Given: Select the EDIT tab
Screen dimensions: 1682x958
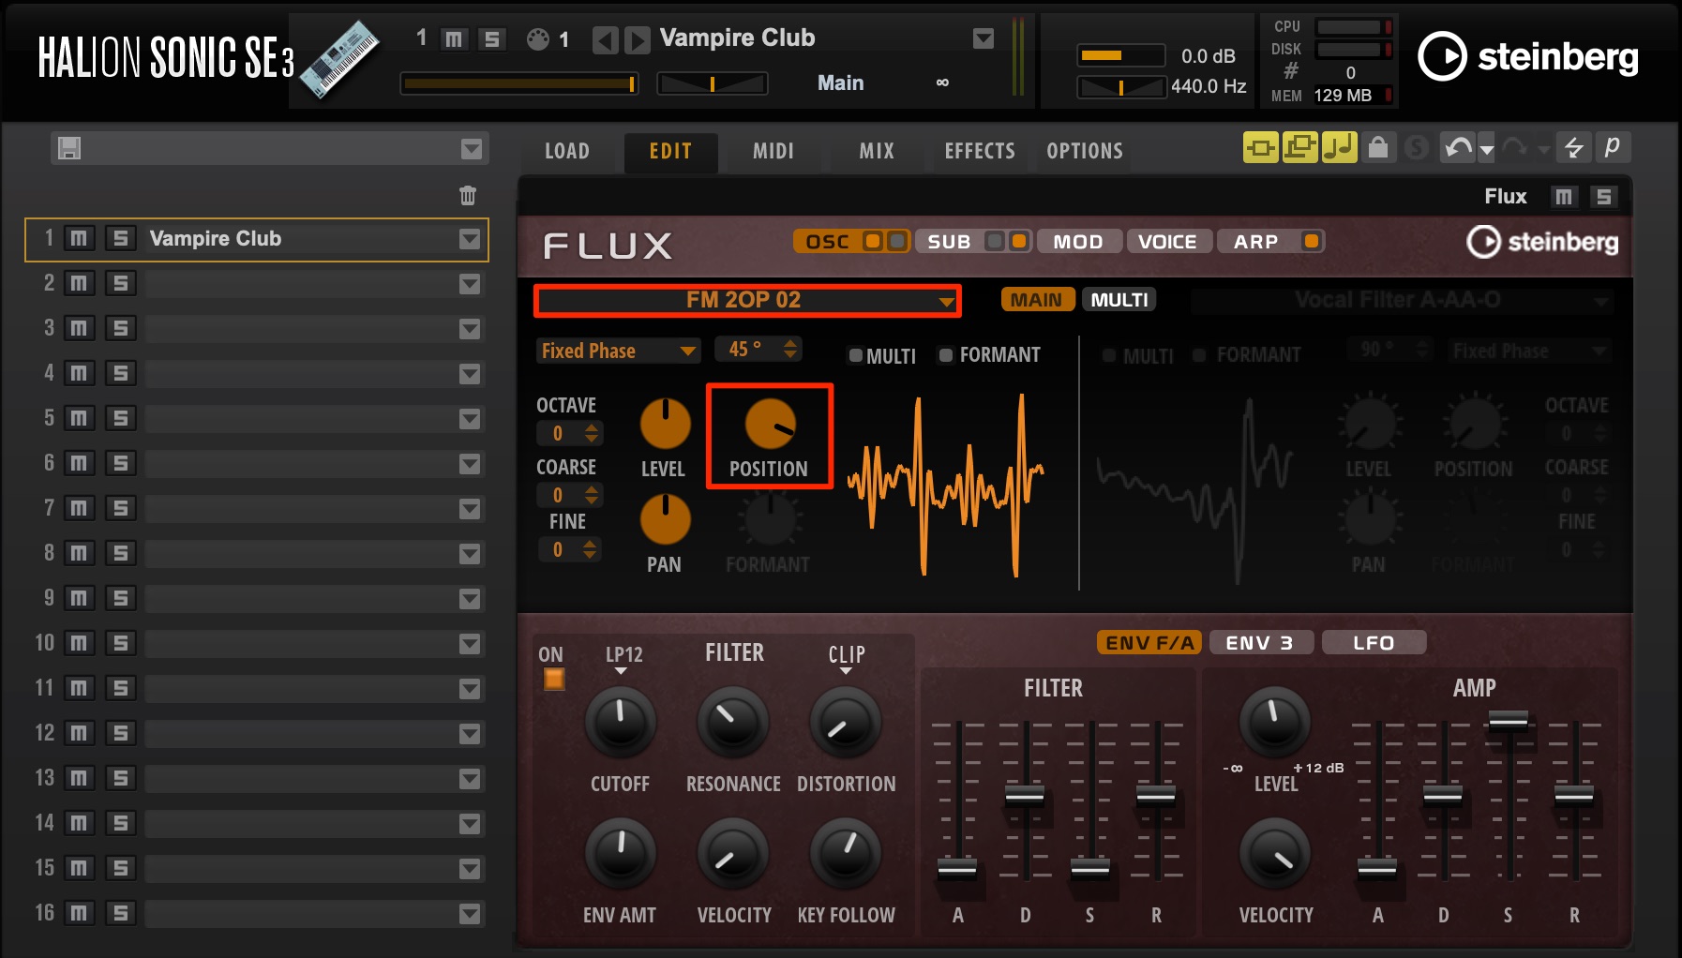Looking at the screenshot, I should (670, 151).
